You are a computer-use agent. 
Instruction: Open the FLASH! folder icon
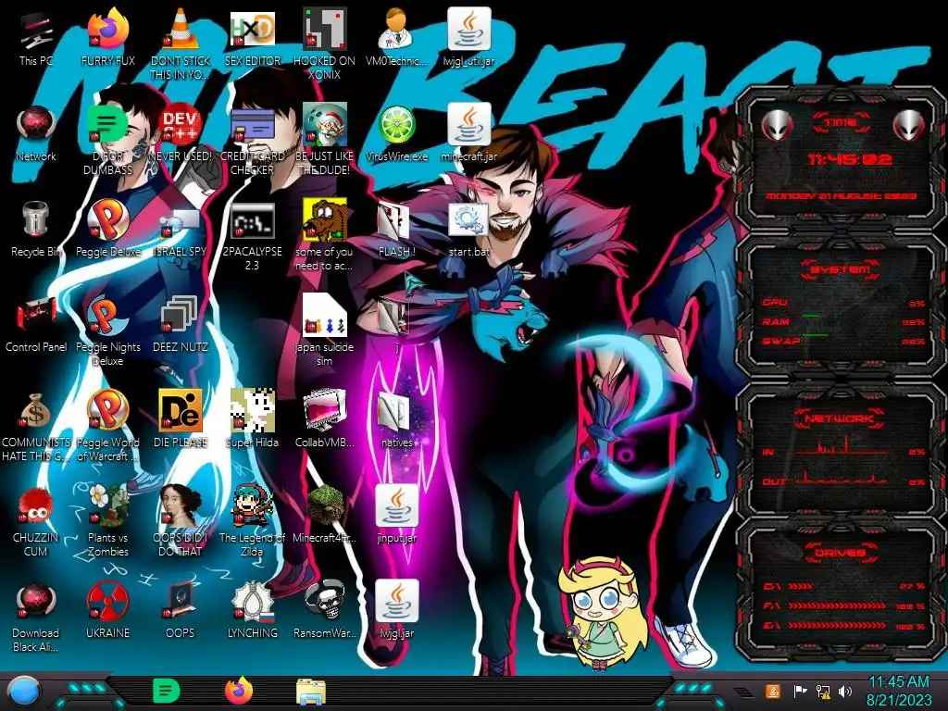(x=394, y=221)
